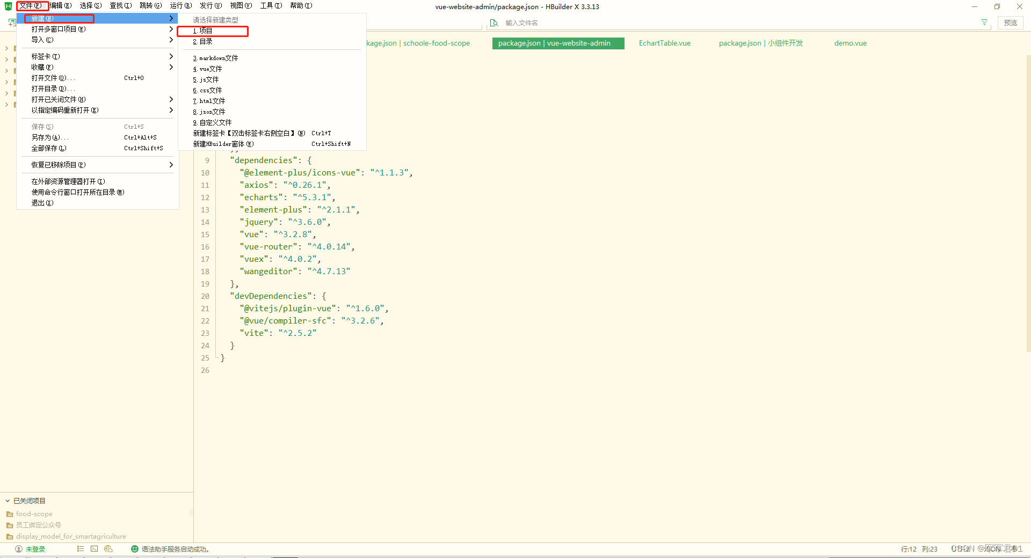Select 另存为 menu item
Image resolution: width=1031 pixels, height=558 pixels.
tap(98, 137)
